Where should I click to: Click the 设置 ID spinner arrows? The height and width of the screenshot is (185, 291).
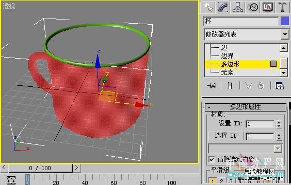pos(279,124)
